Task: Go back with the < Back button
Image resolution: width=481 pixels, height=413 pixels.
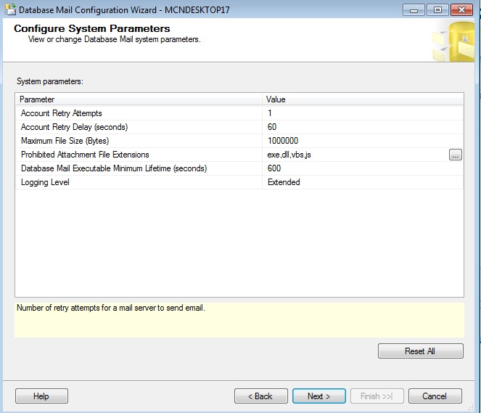Action: (260, 396)
